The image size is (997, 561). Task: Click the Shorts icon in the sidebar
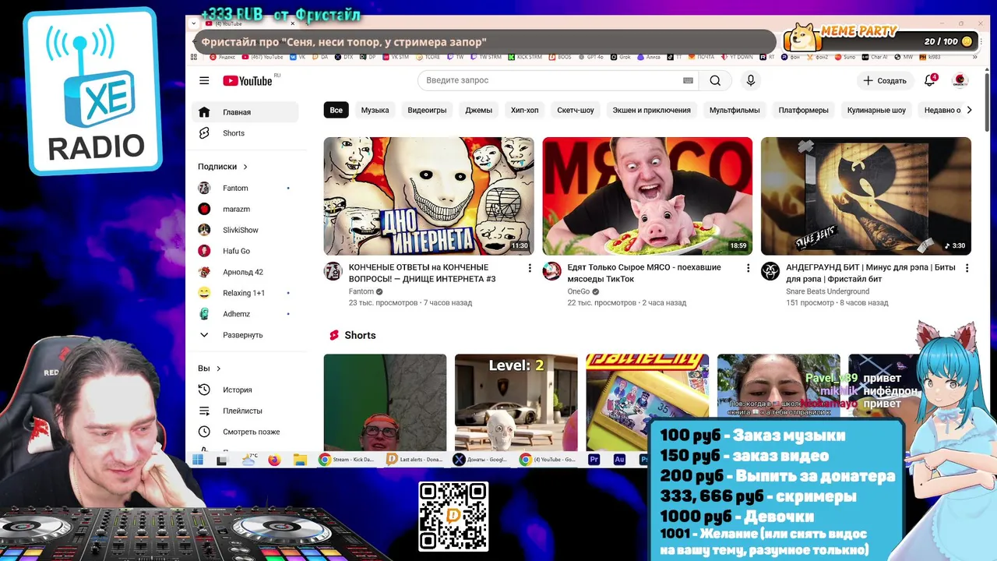point(204,133)
